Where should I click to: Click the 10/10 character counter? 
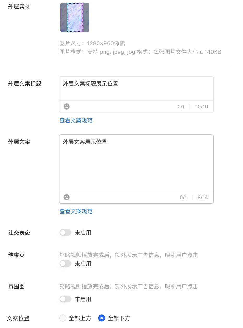tap(201, 107)
